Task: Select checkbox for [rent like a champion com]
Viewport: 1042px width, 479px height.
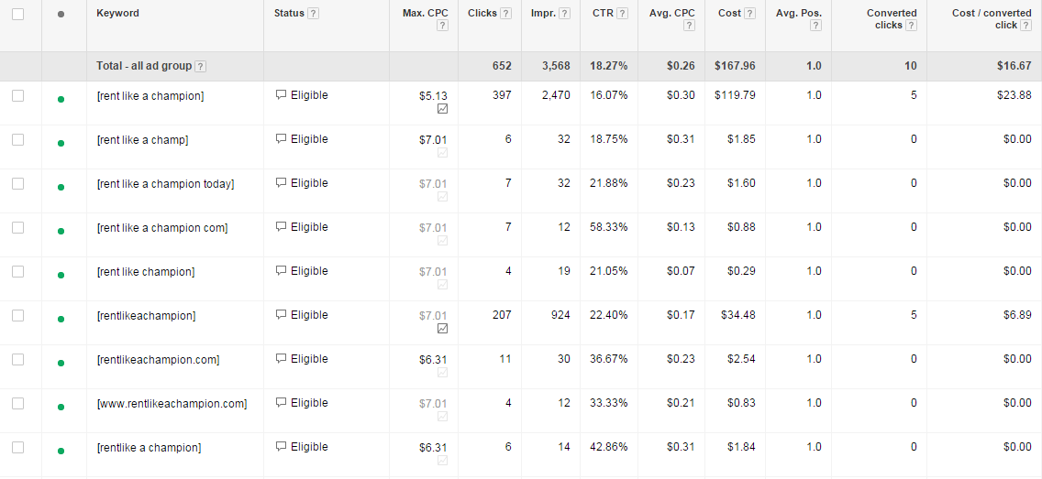Action: click(18, 227)
